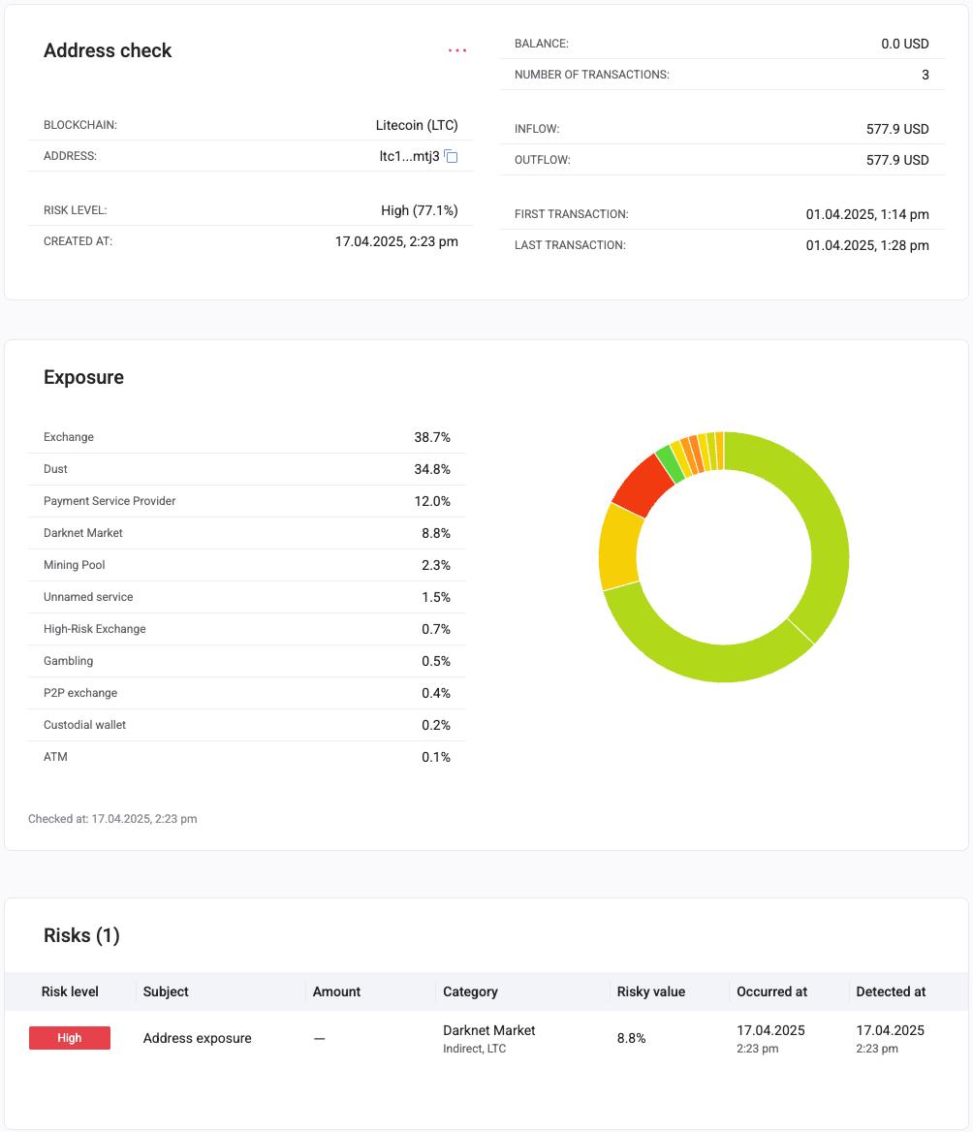Select the Dust category showing 34.8%
Viewport: 973px width, 1132px height.
click(x=55, y=469)
